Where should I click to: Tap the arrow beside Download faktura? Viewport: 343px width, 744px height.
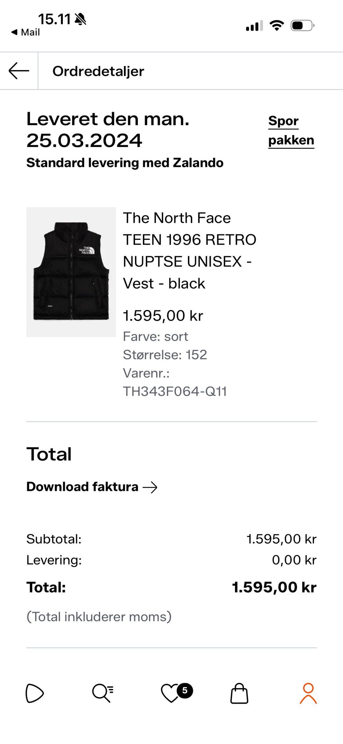[x=150, y=487]
